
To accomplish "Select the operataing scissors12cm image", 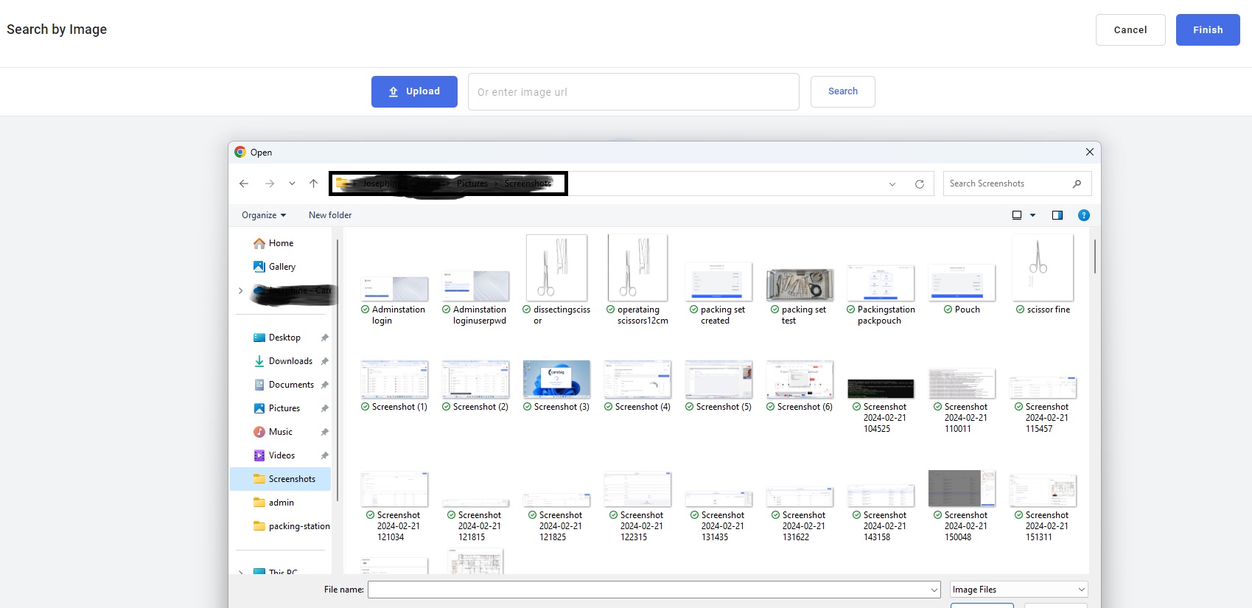I will tap(637, 280).
